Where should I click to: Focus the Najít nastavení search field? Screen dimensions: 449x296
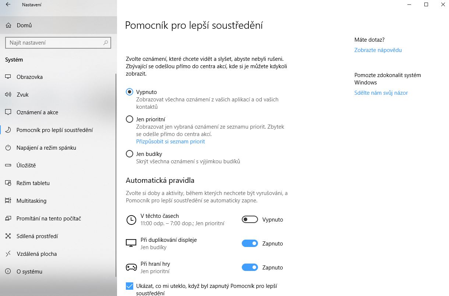(x=58, y=43)
